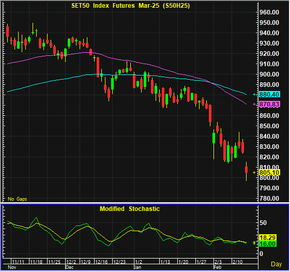Click the 1/2 date marker on time axis
The width and height of the screenshot is (290, 272).
[139, 262]
